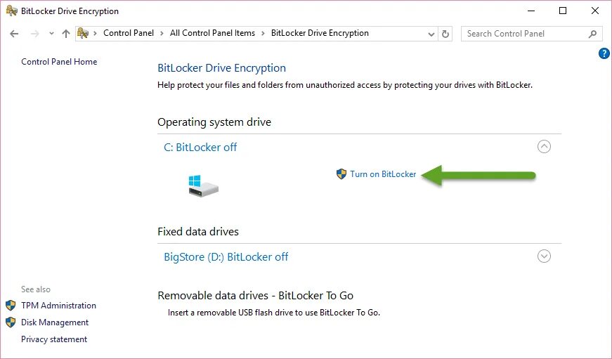Open Control Panel Home link
This screenshot has height=359, width=612.
pyautogui.click(x=59, y=62)
